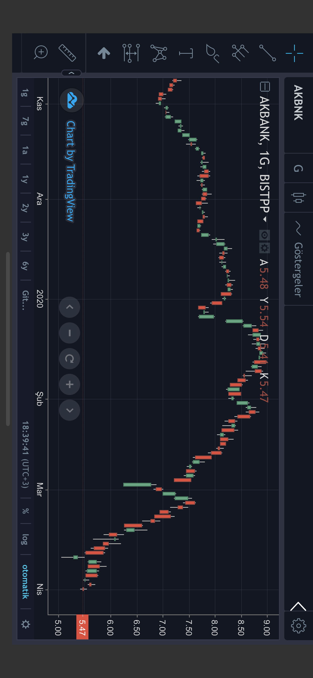Select the ruler measure tool
313x678 pixels.
point(67,53)
